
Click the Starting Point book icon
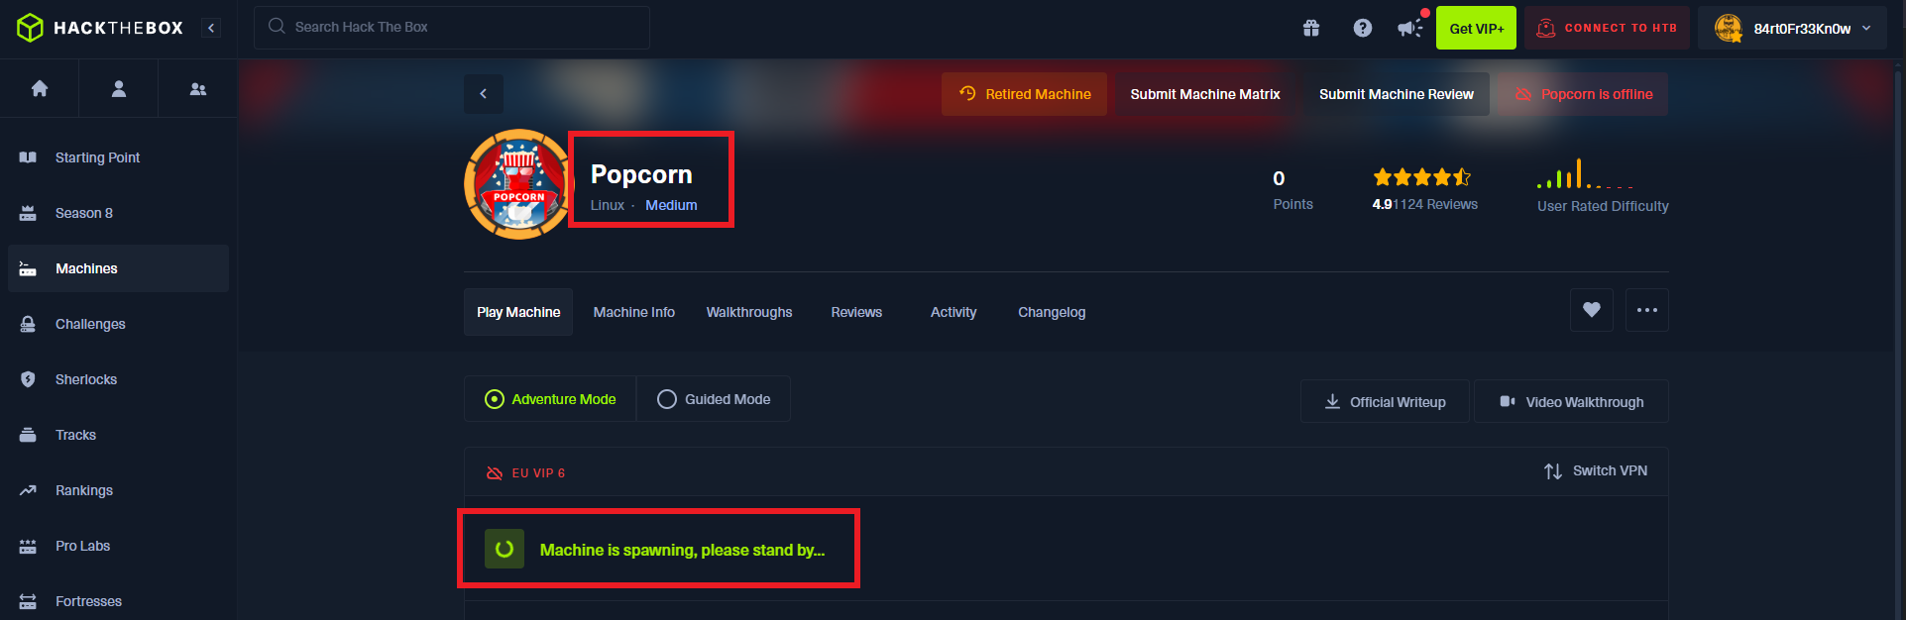pos(28,157)
